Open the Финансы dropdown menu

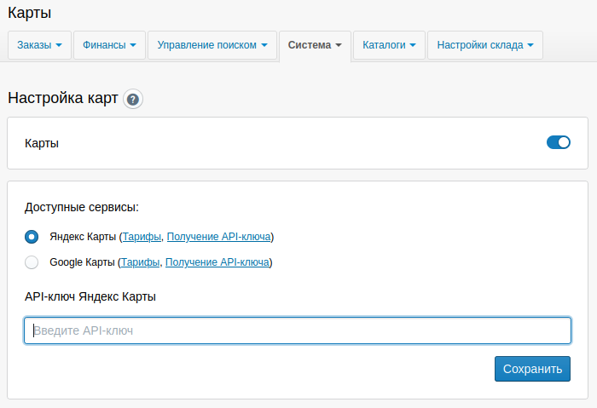(x=110, y=45)
